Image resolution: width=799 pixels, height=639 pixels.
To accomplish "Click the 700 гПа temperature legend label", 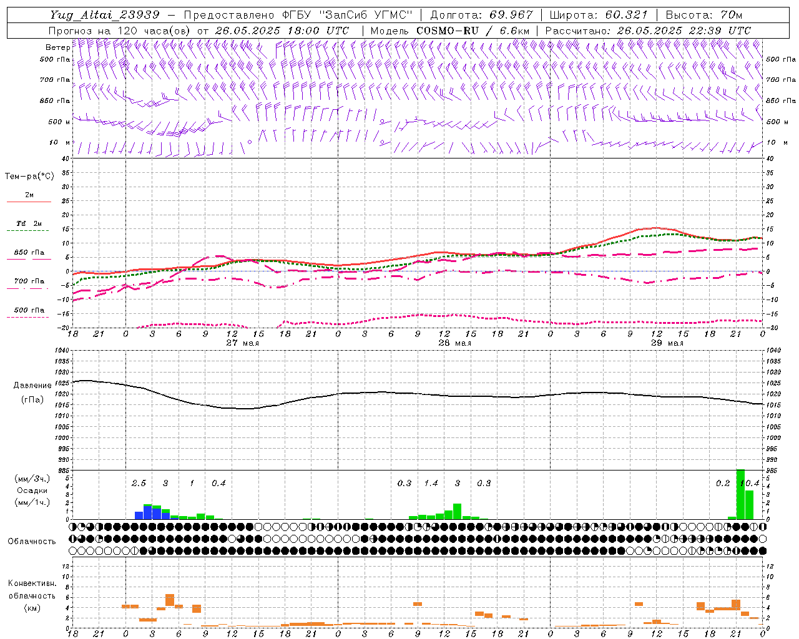I will [x=29, y=281].
